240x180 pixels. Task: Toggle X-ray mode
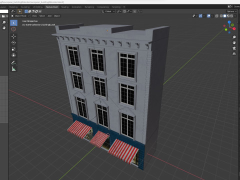[x=217, y=16]
